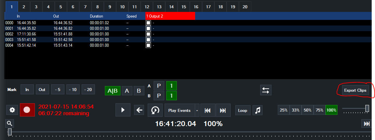Open tab 12 in the list
The image size is (375, 140).
coord(147,7)
